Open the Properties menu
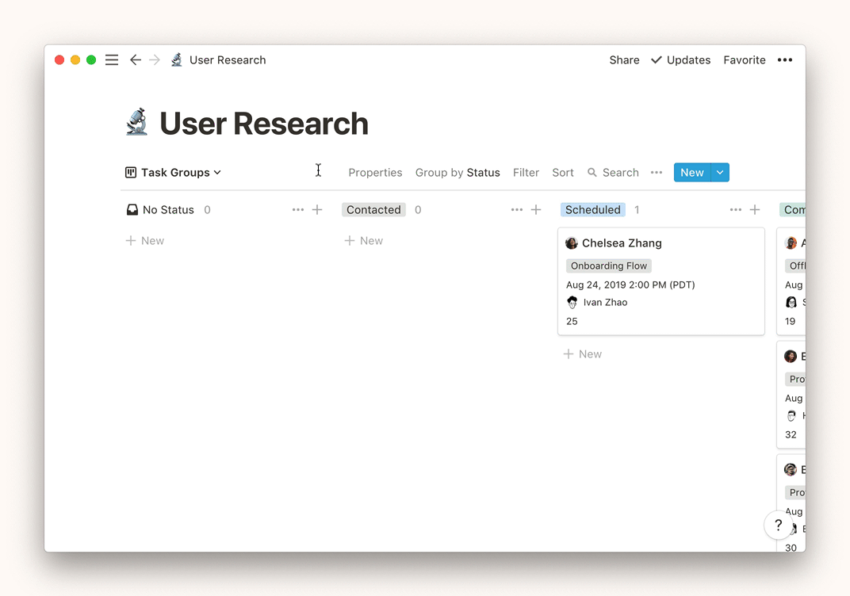Image resolution: width=850 pixels, height=596 pixels. click(375, 173)
